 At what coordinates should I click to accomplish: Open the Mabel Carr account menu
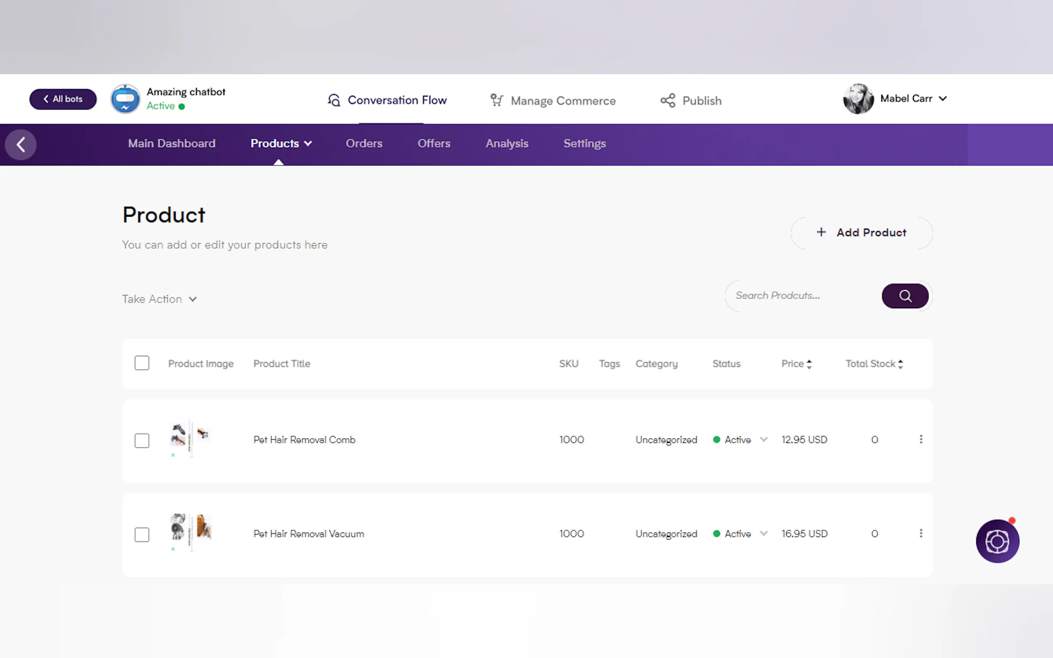tap(912, 99)
